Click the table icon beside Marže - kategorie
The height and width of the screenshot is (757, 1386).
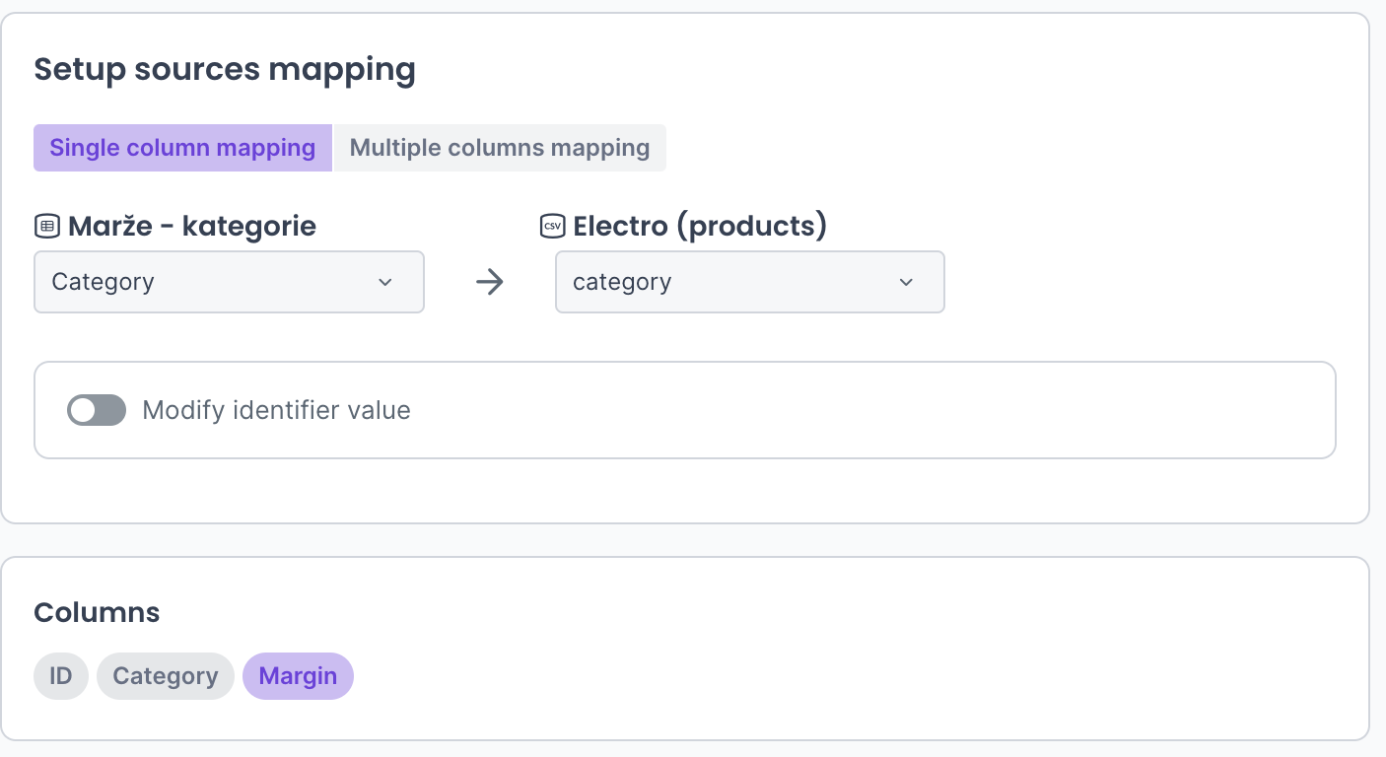pos(46,227)
